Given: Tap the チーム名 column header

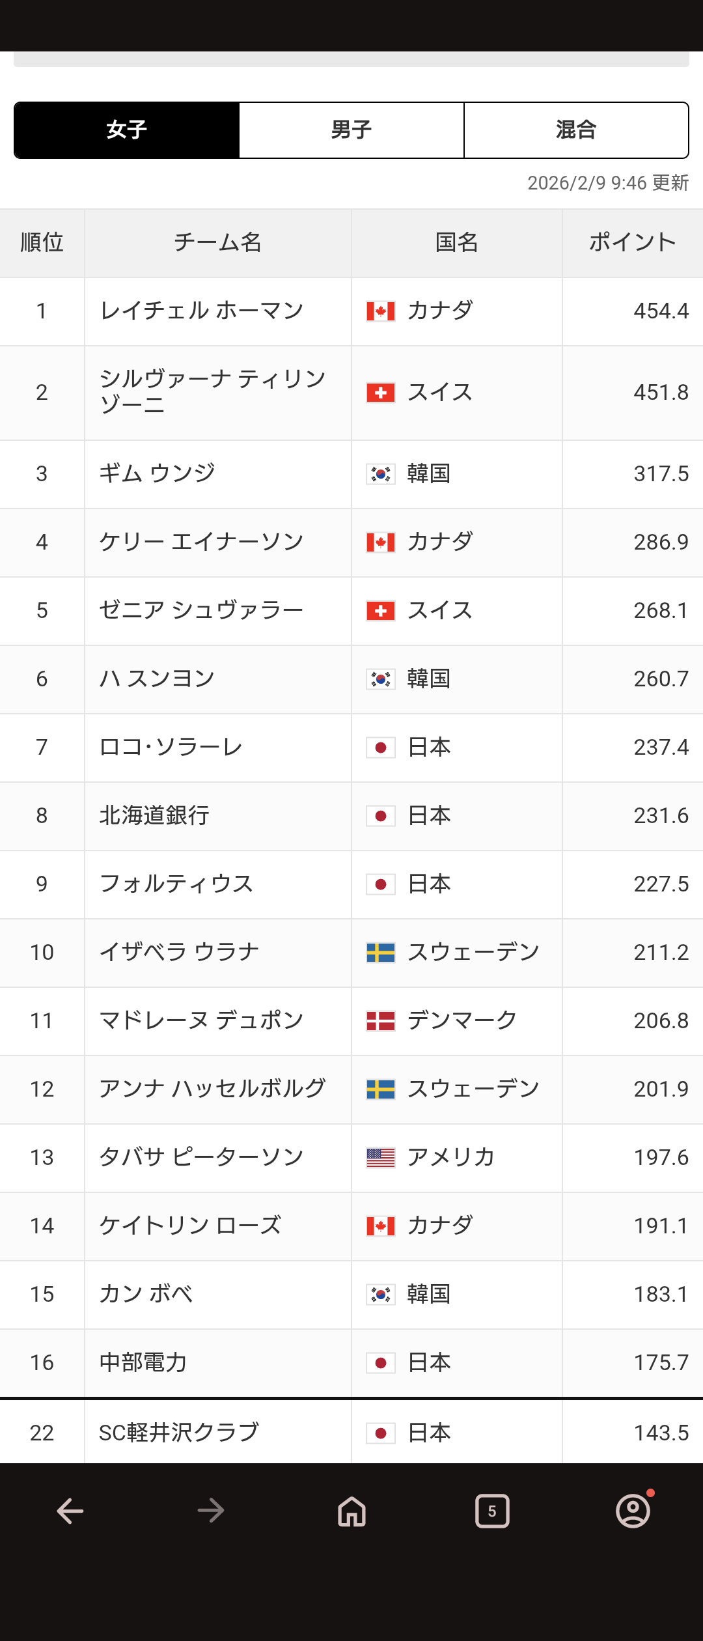Looking at the screenshot, I should pos(217,243).
